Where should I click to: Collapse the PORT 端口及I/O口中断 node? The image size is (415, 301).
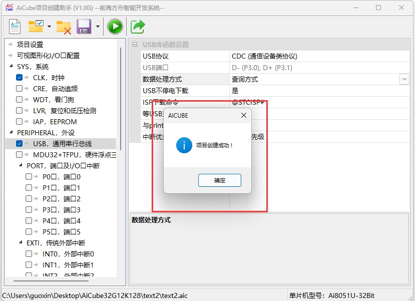(x=21, y=165)
